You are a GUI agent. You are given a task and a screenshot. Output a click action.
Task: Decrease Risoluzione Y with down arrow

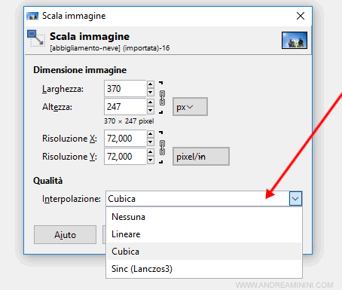coord(151,160)
